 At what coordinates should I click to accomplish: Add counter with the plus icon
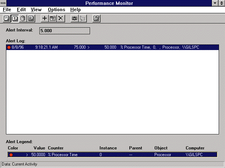coord(45,19)
